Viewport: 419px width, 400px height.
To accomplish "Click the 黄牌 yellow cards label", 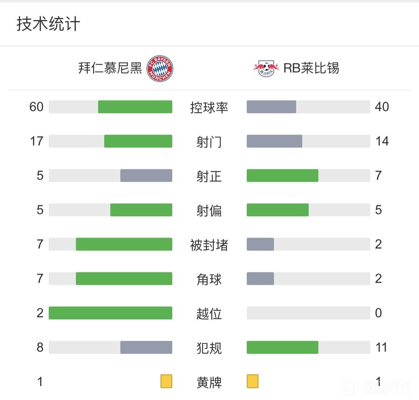I will click(x=209, y=382).
